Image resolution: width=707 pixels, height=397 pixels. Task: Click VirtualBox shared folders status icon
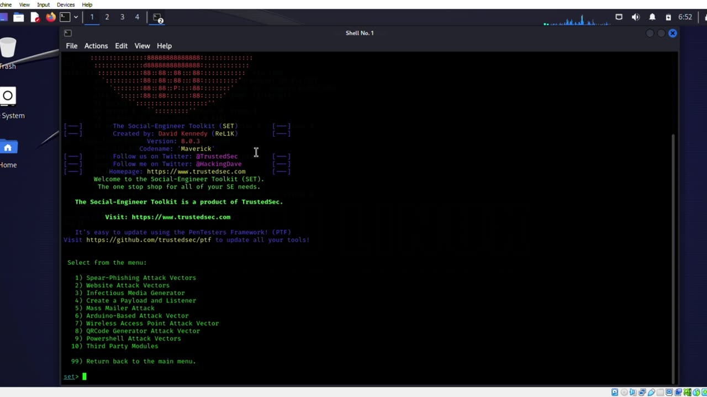point(660,392)
